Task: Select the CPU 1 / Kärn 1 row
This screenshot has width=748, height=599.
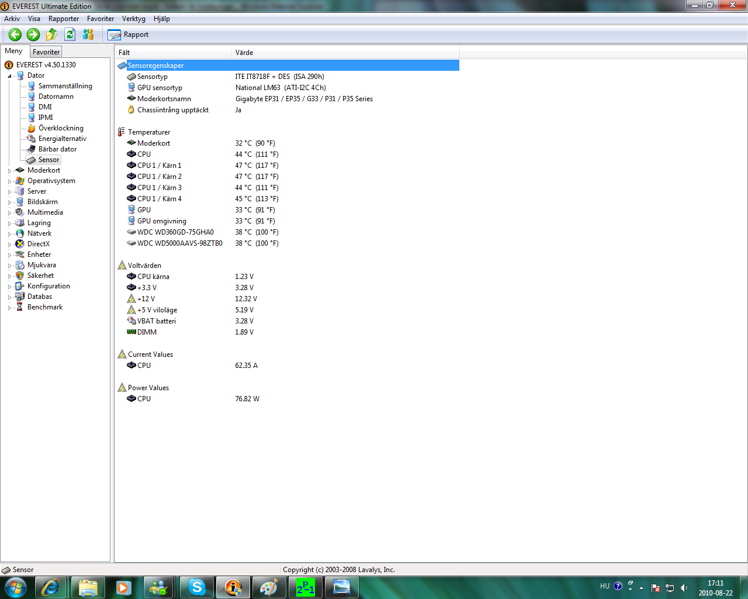Action: [x=288, y=166]
